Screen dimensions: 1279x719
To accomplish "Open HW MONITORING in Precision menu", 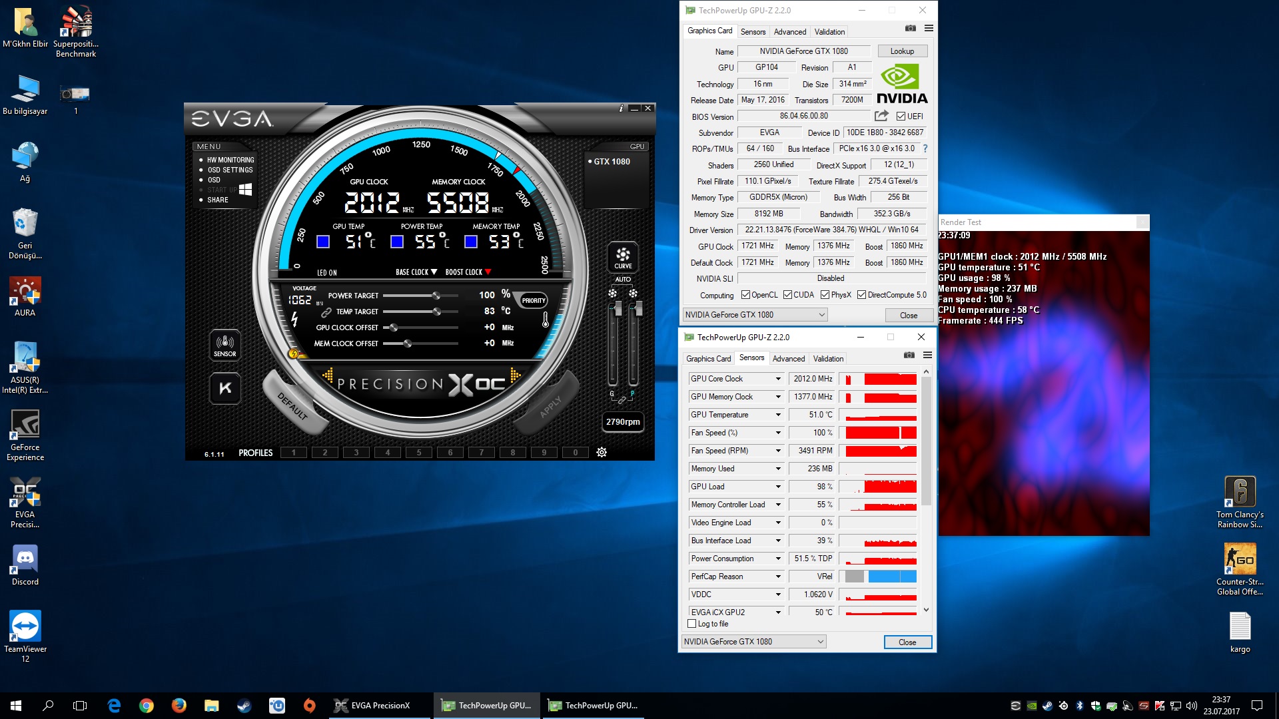I will [x=230, y=160].
